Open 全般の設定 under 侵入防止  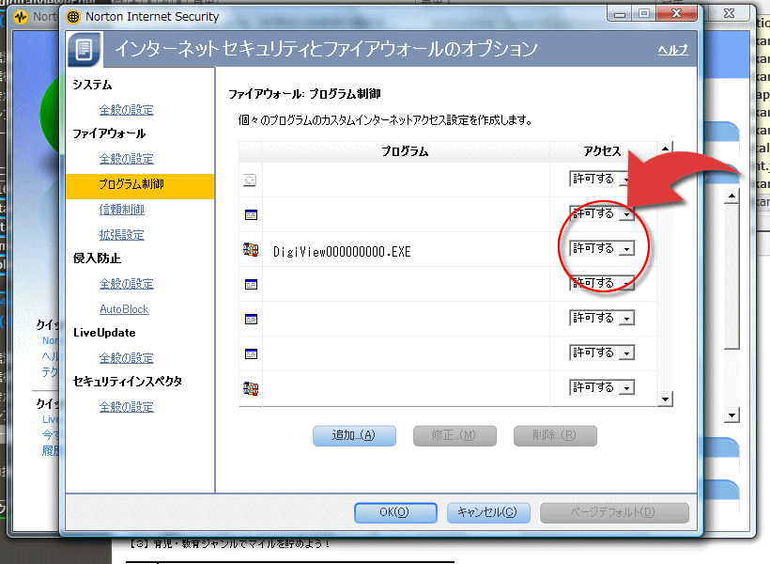tap(126, 284)
